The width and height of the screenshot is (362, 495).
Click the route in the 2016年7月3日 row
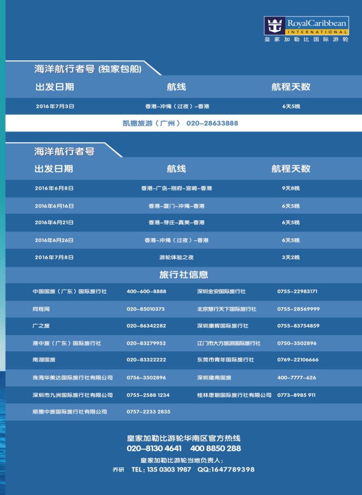click(x=177, y=107)
